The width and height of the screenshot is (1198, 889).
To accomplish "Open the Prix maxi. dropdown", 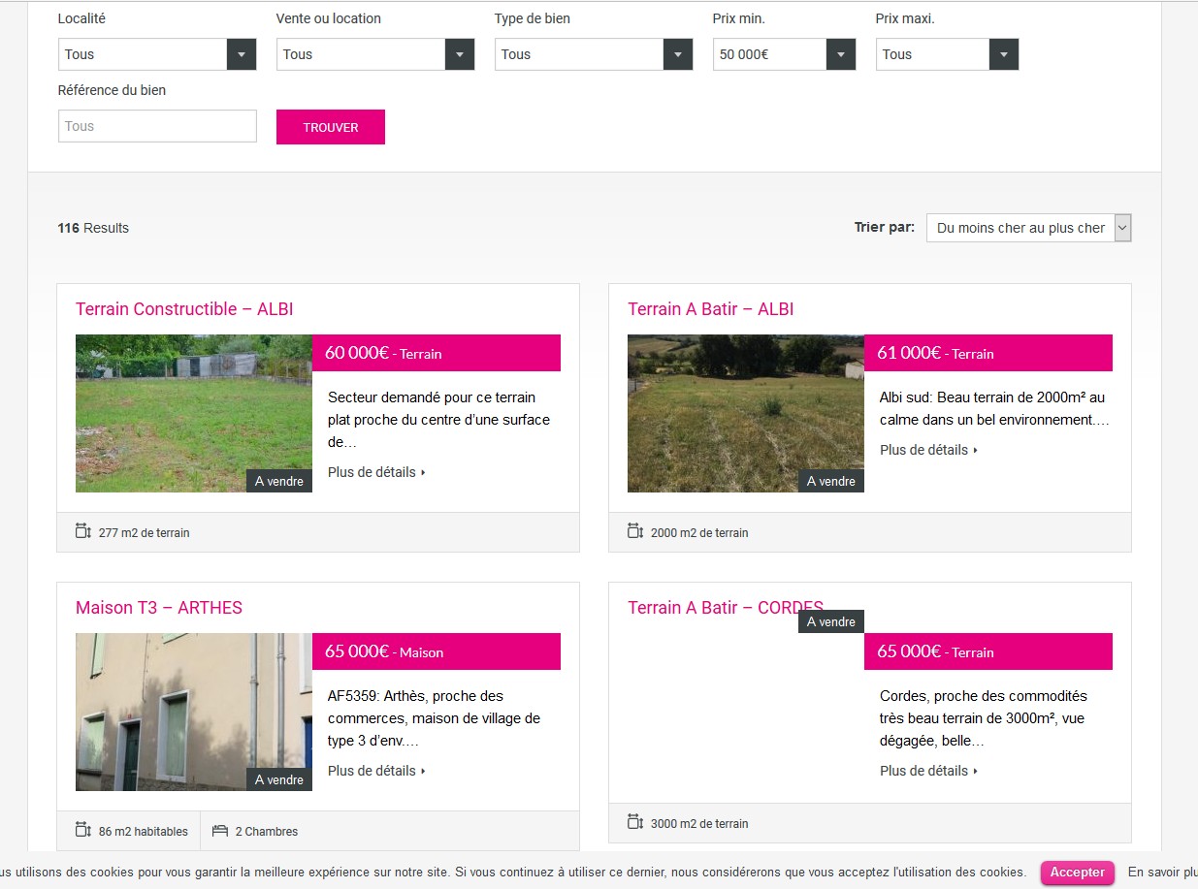I will pyautogui.click(x=947, y=54).
